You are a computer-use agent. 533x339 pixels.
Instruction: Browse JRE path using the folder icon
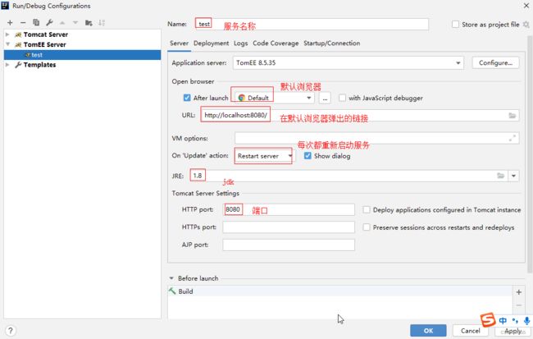coord(501,176)
